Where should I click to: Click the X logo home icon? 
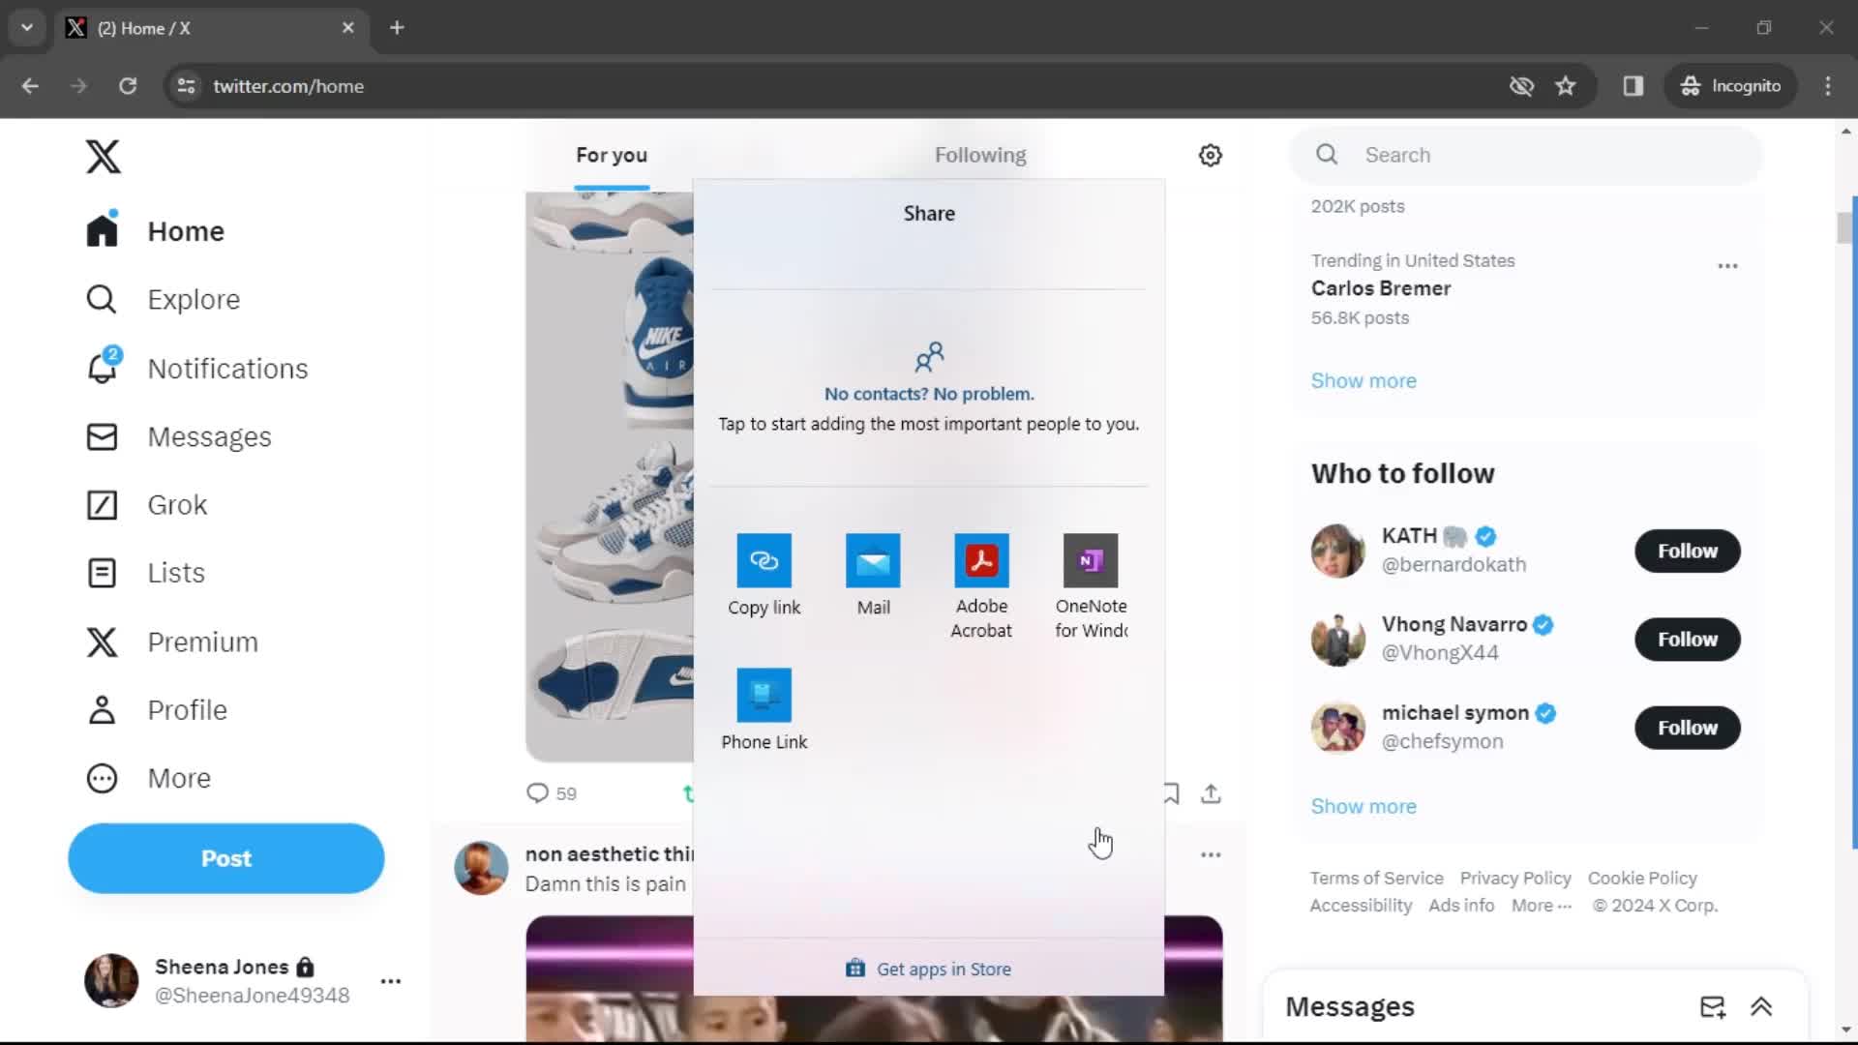101,155
